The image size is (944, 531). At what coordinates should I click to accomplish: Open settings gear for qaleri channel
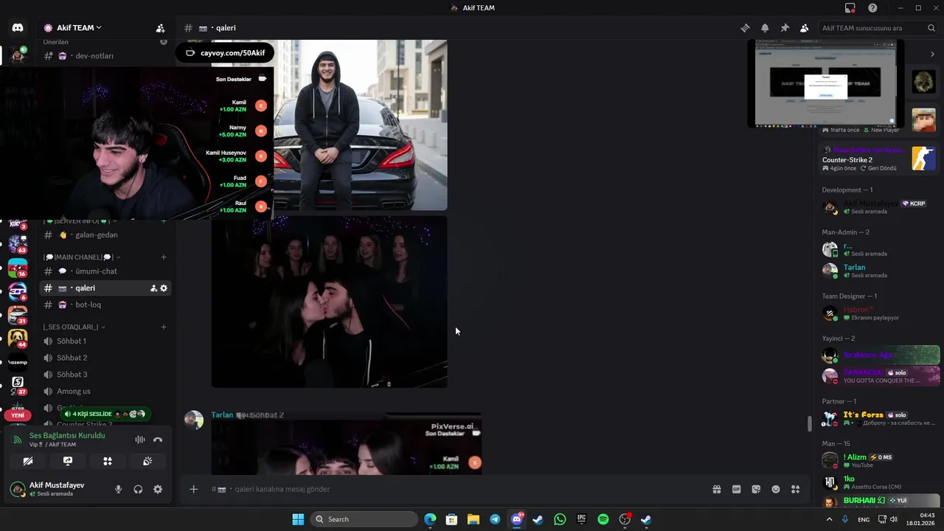click(x=164, y=288)
